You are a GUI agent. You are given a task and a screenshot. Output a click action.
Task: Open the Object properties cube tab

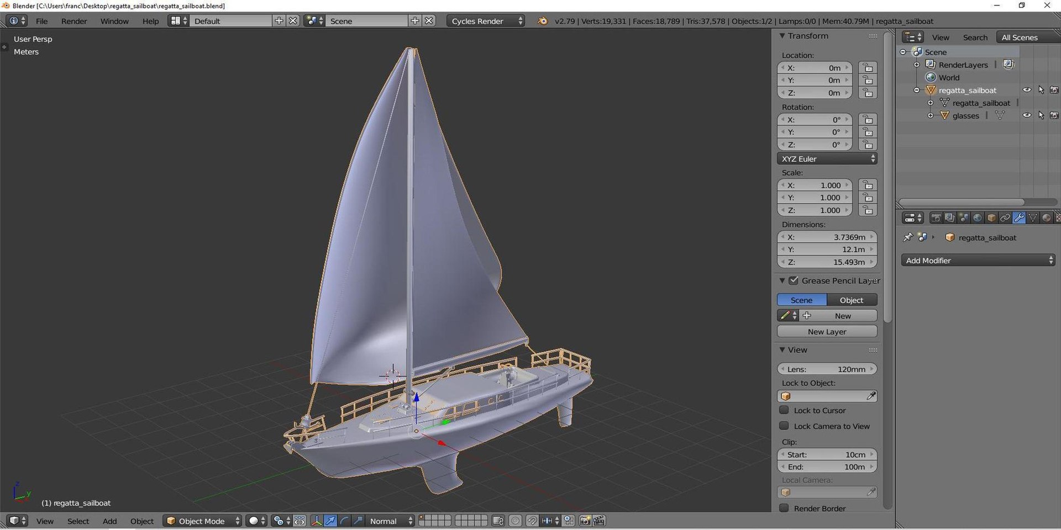pyautogui.click(x=991, y=218)
